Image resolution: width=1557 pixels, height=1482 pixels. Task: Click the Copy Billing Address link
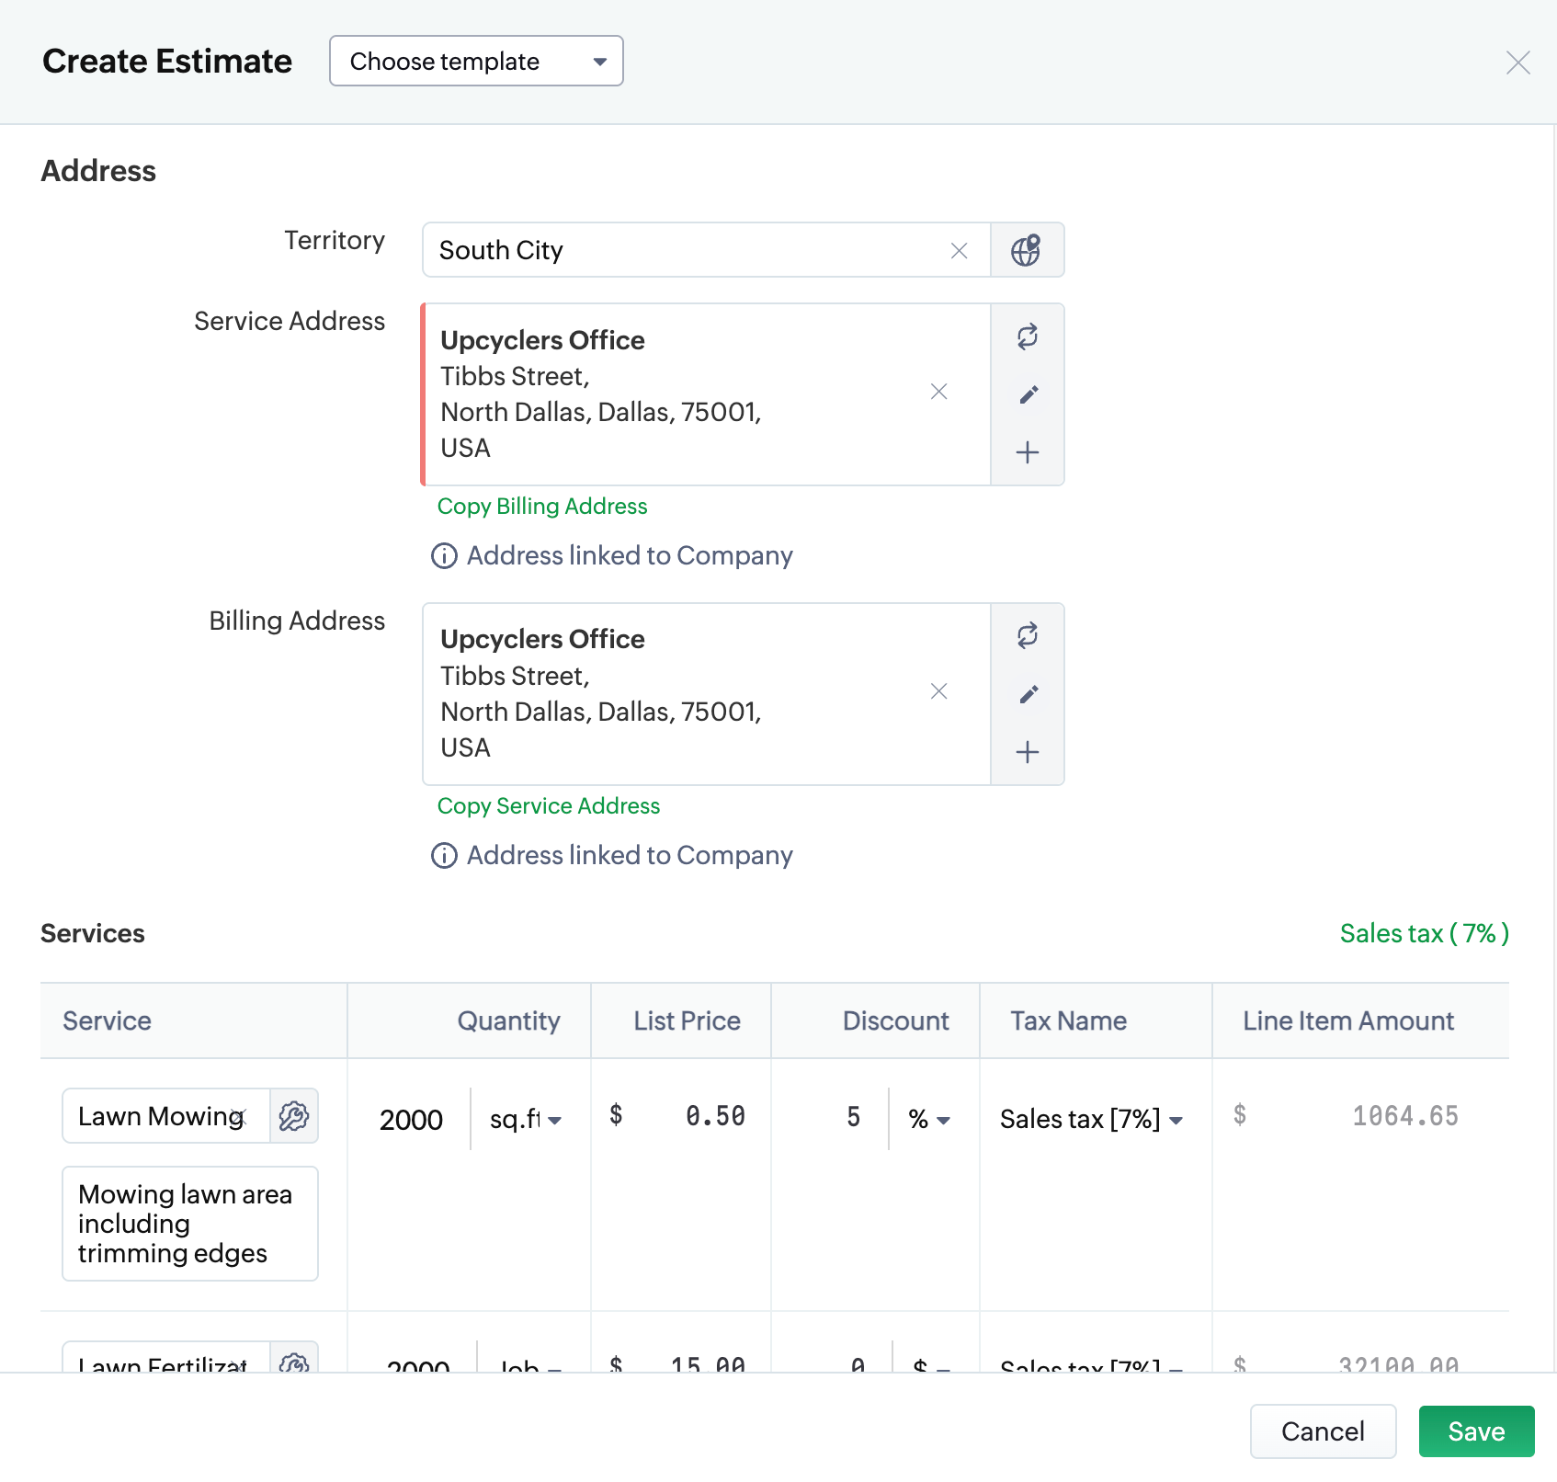click(x=542, y=507)
